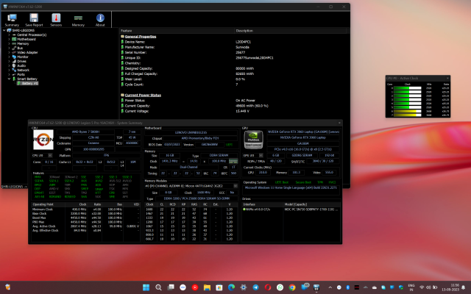This screenshot has width=471, height=294.
Task: Open Settings gear on taskbar
Action: [x=244, y=287]
